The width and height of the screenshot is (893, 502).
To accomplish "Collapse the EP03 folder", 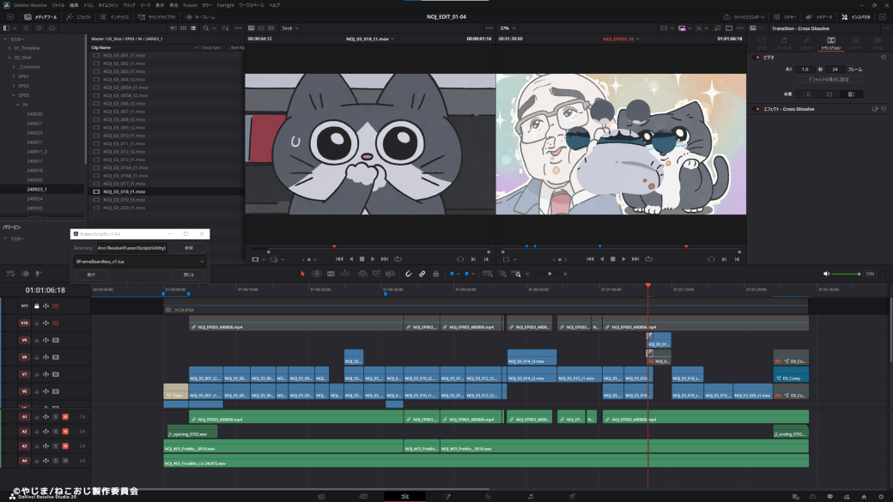I will [x=14, y=95].
